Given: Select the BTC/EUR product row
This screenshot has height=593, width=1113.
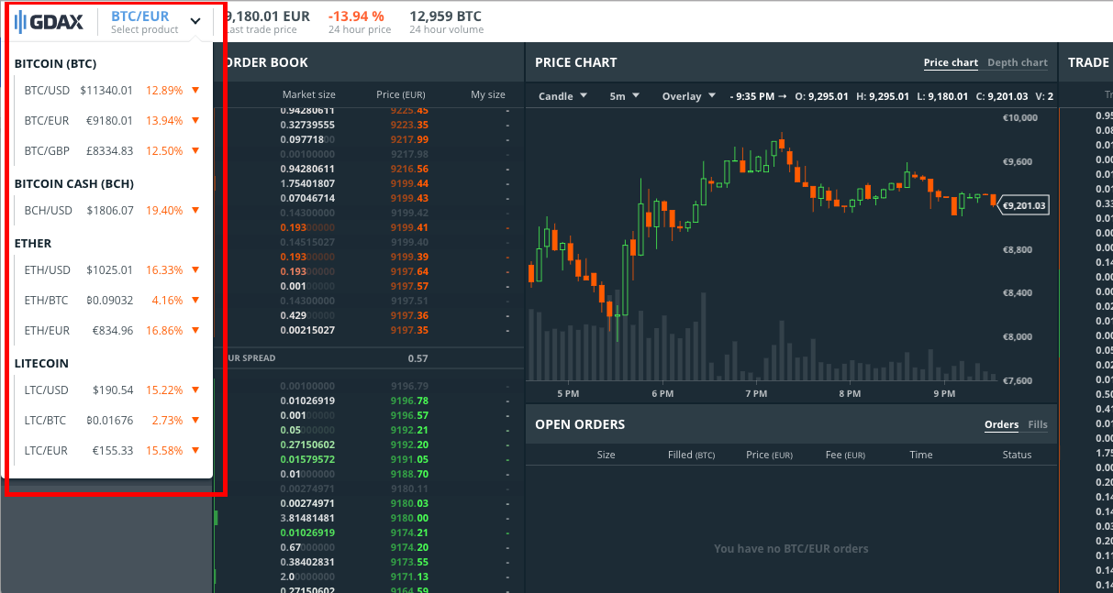Looking at the screenshot, I should [112, 121].
